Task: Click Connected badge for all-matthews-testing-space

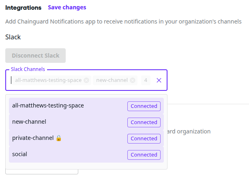Action: [144, 106]
